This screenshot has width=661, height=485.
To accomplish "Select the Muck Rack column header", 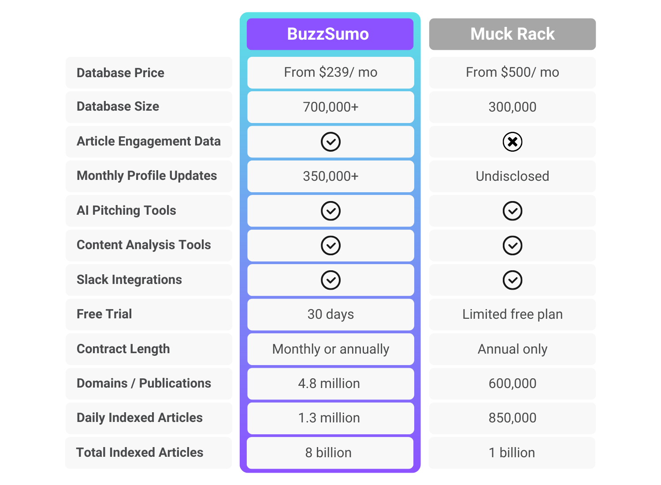I will pos(512,34).
